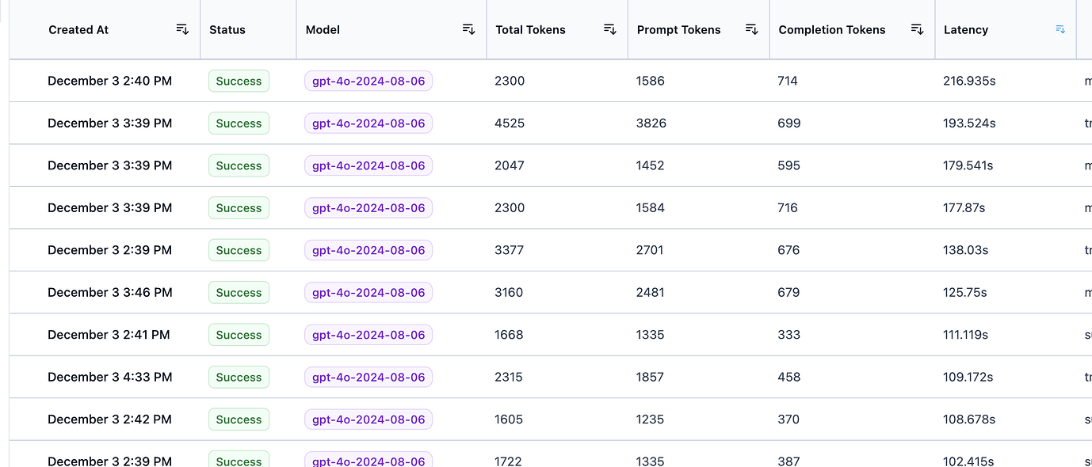
Task: Open the row created December 3 4:33 PM
Action: click(109, 378)
